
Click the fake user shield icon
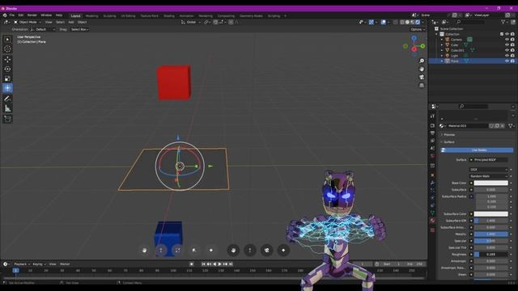(x=492, y=126)
